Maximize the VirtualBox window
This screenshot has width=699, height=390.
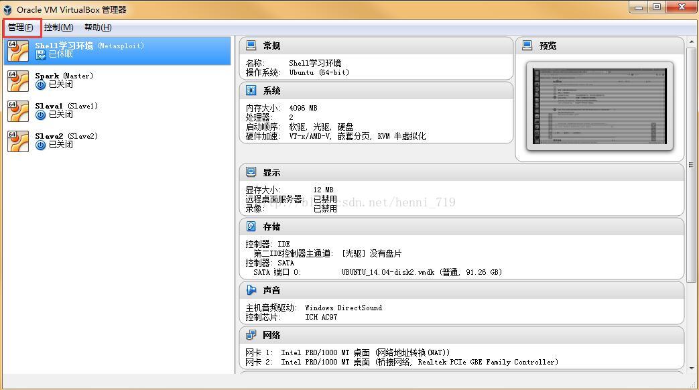657,7
